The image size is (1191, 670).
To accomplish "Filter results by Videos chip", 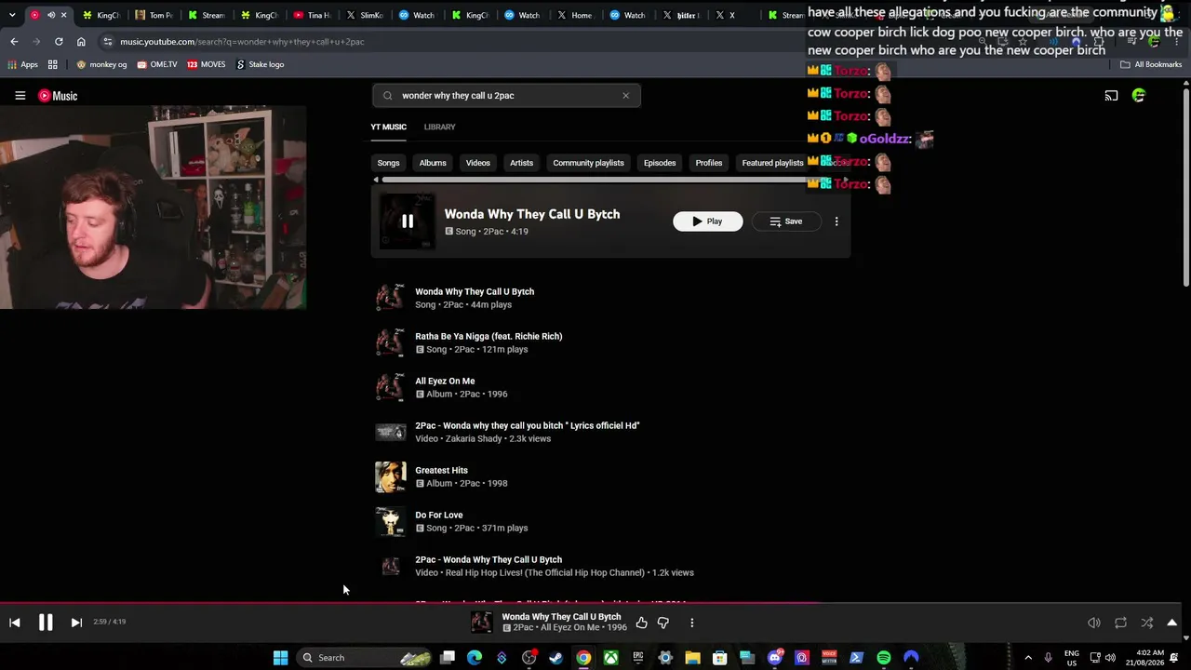I will pyautogui.click(x=478, y=163).
